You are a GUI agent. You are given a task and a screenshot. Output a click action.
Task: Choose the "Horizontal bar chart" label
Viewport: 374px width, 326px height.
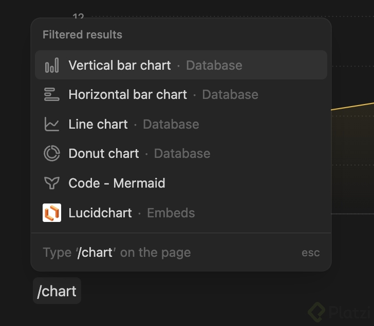click(x=127, y=95)
